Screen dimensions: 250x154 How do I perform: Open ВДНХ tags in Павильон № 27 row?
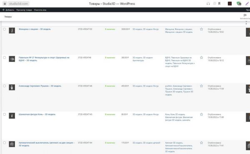point(180,62)
